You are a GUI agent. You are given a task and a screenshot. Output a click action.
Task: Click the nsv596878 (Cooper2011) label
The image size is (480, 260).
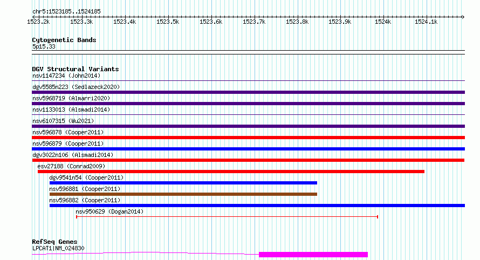pyautogui.click(x=68, y=132)
